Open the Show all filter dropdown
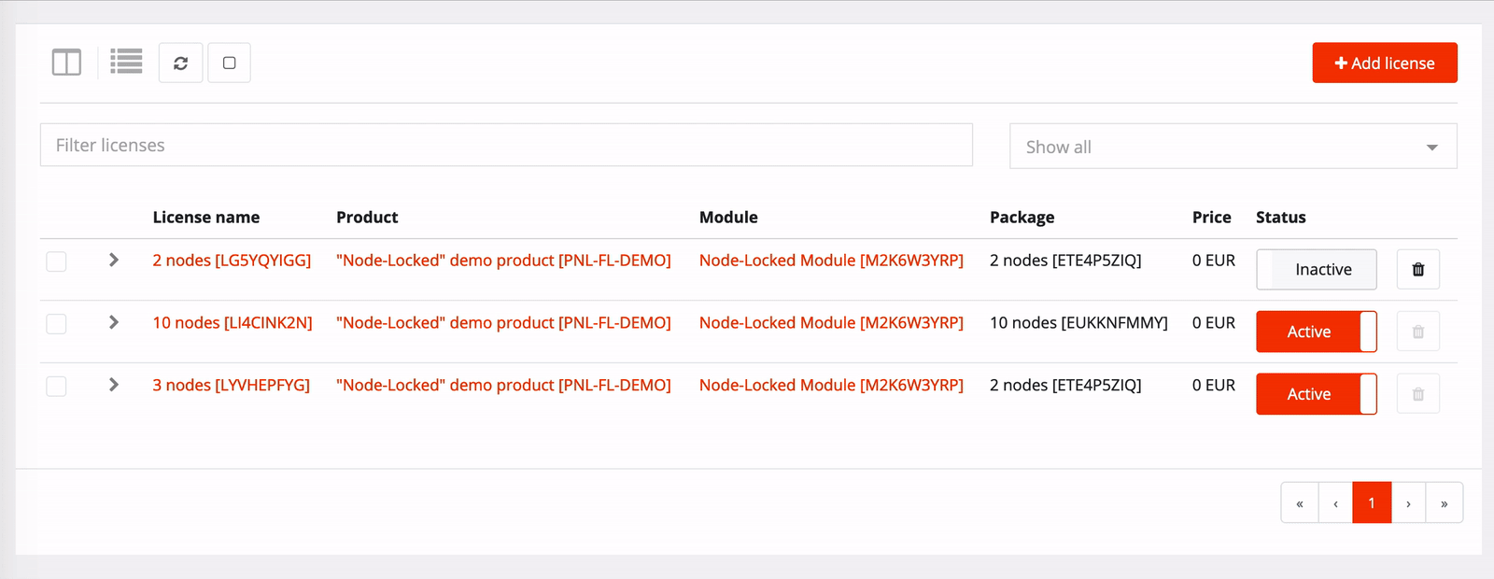This screenshot has height=579, width=1494. [1233, 147]
